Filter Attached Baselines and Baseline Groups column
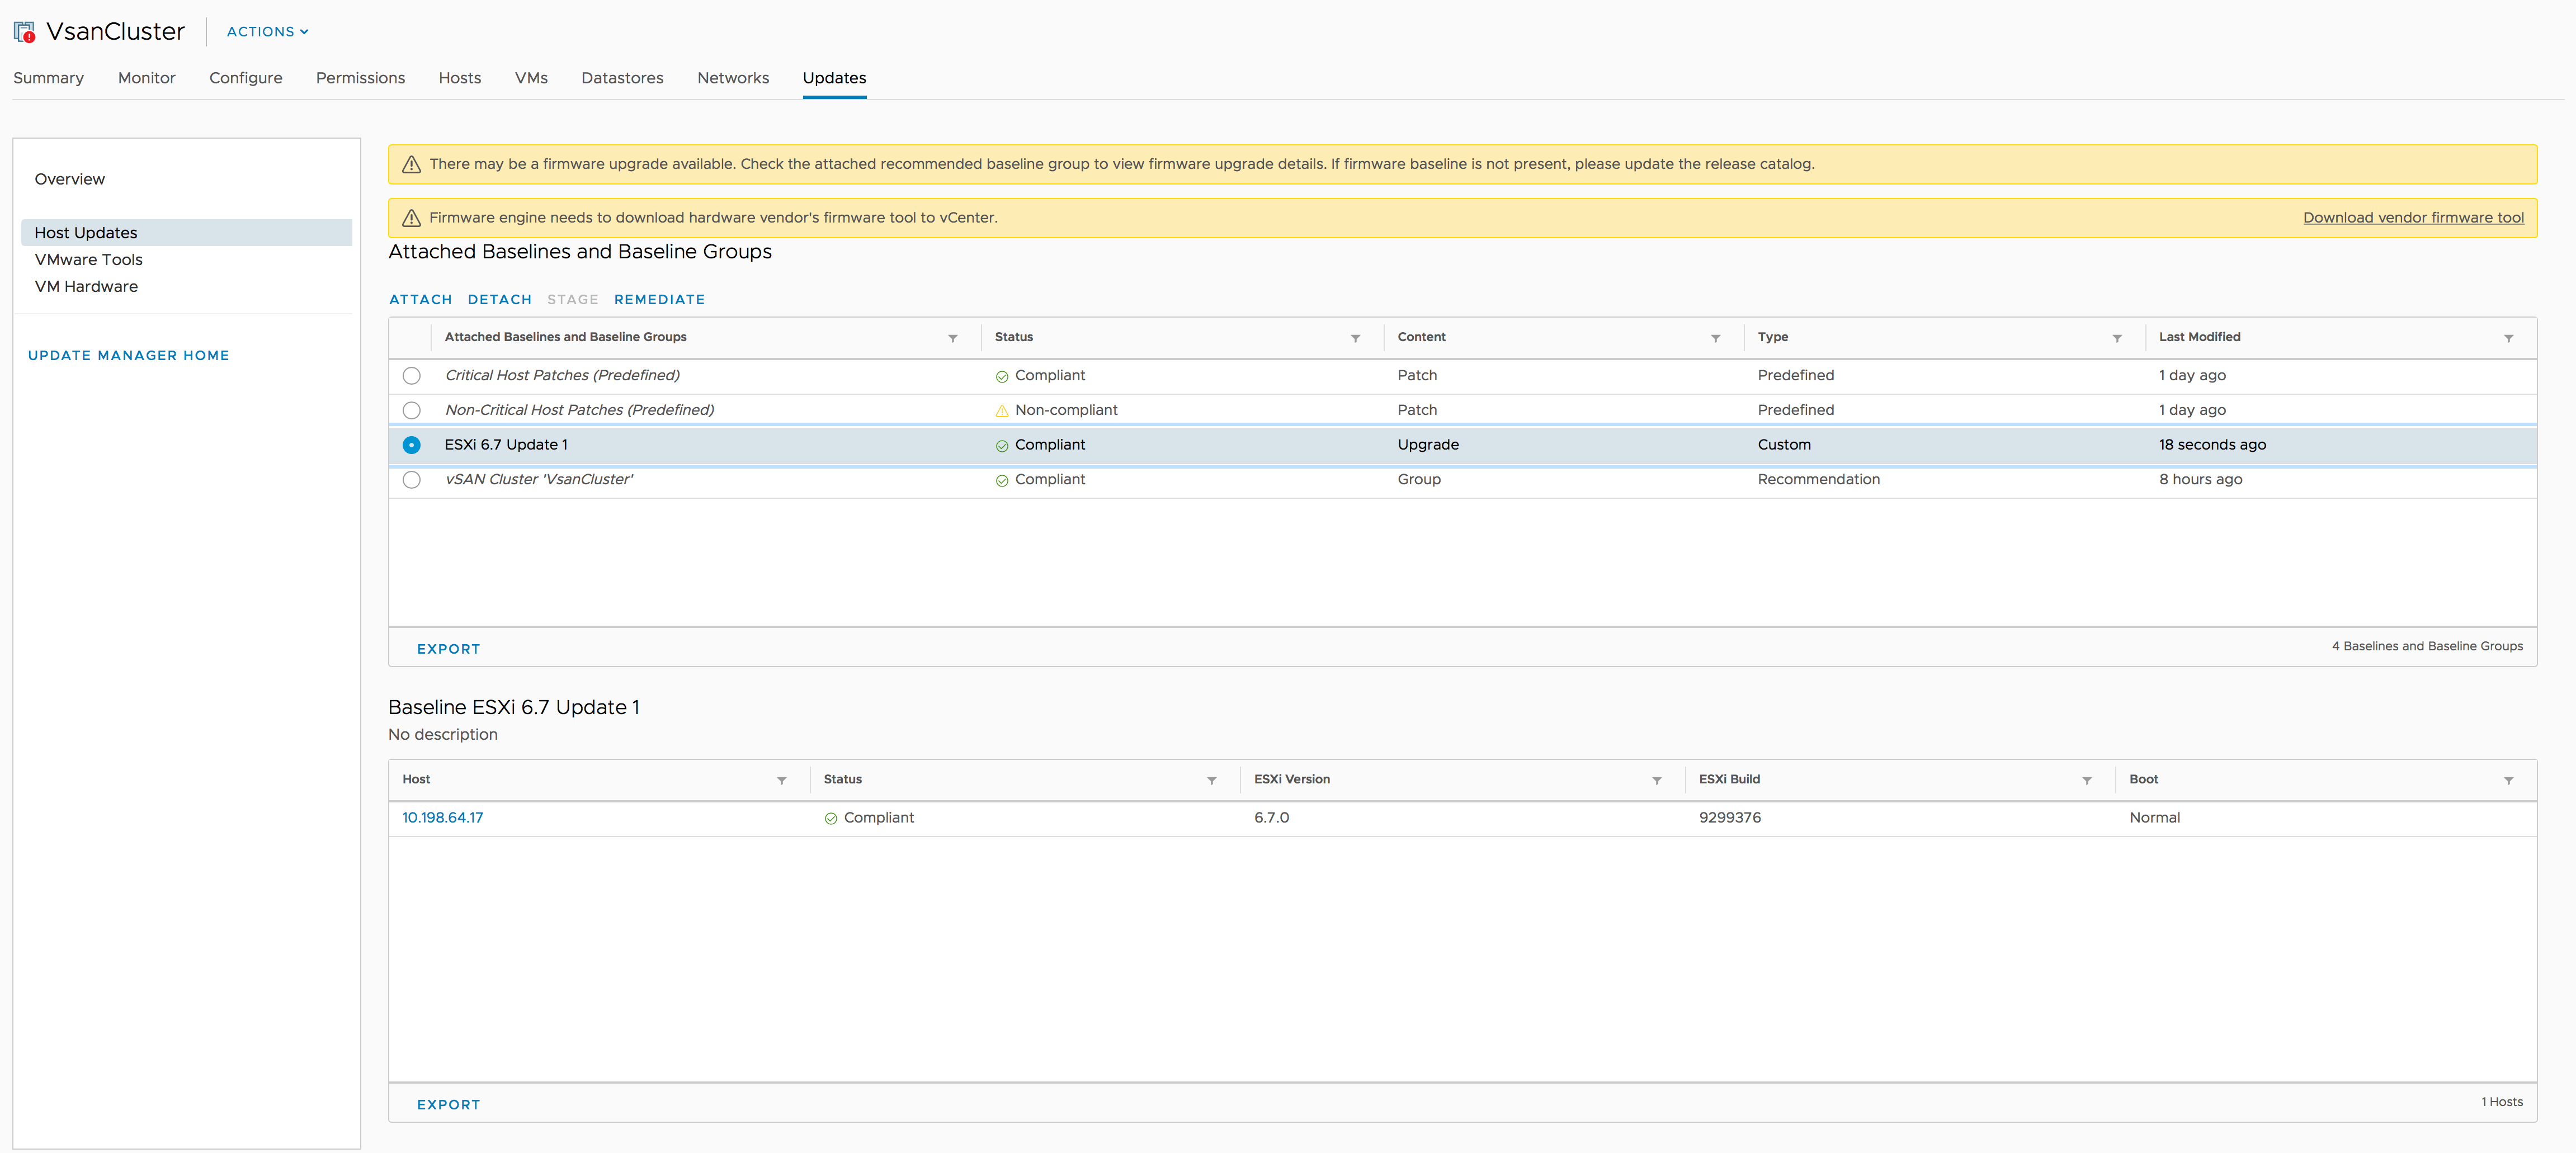The height and width of the screenshot is (1153, 2576). [952, 338]
